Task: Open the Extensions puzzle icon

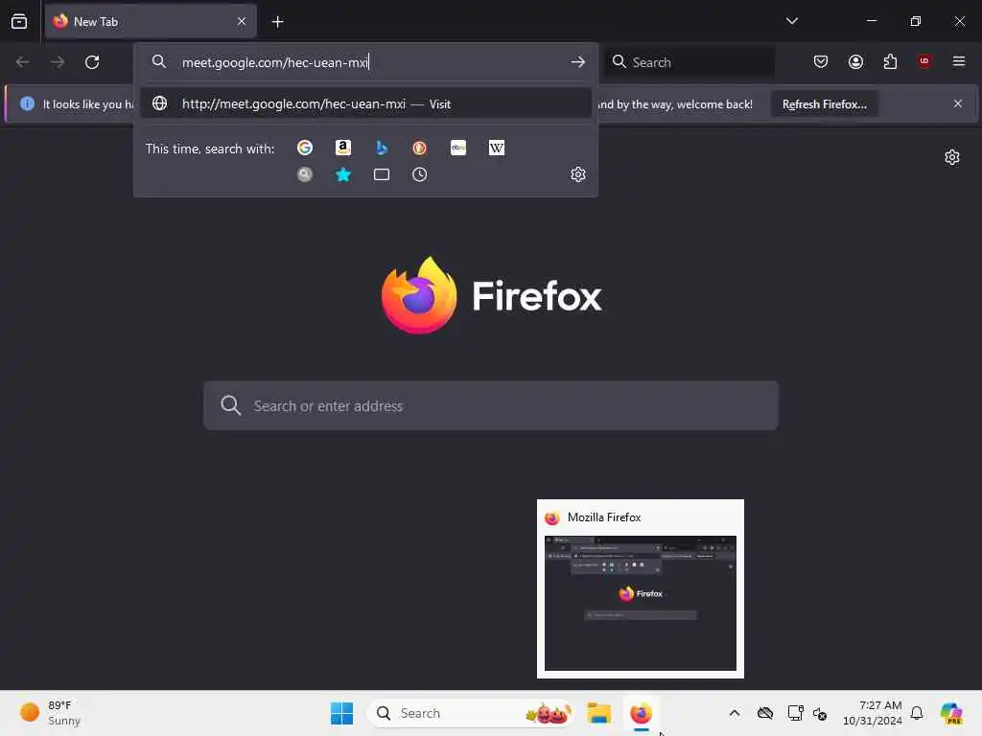Action: [890, 61]
